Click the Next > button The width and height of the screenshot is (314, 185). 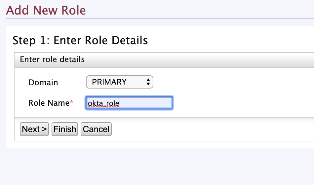pyautogui.click(x=34, y=129)
